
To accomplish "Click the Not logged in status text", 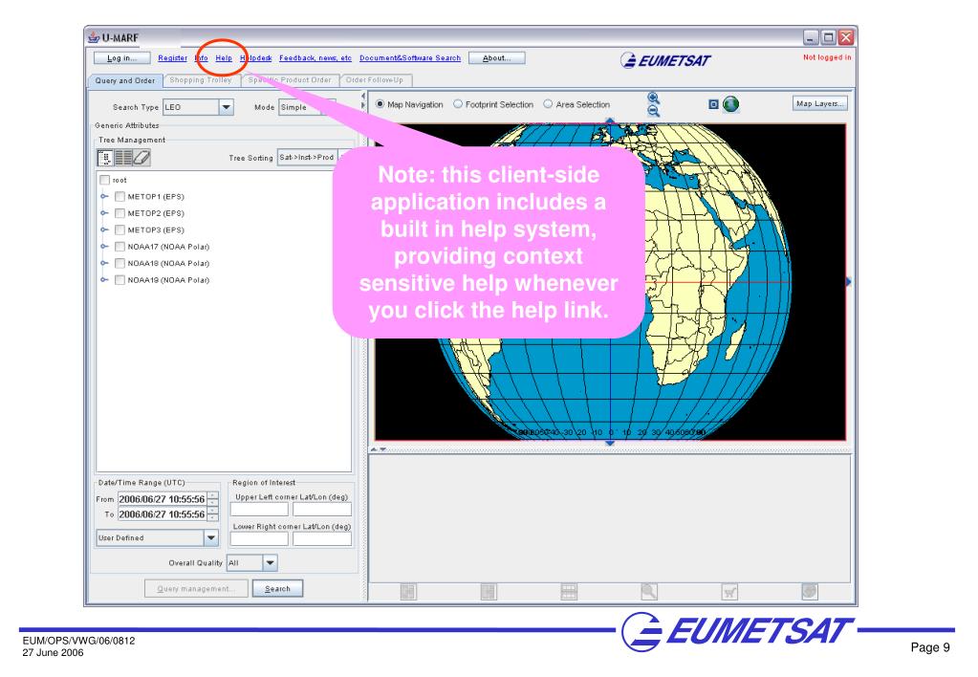I will 827,57.
